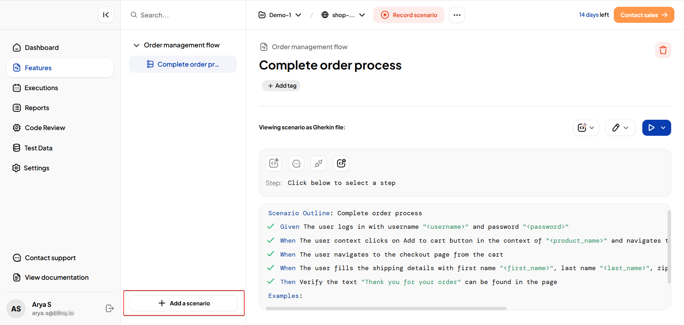Collapse Order management flow tree
This screenshot has width=684, height=325.
click(136, 45)
